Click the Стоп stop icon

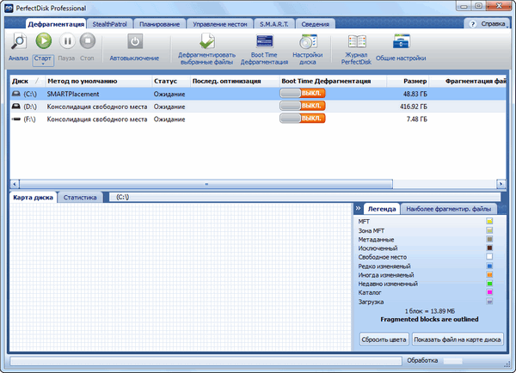click(x=88, y=41)
